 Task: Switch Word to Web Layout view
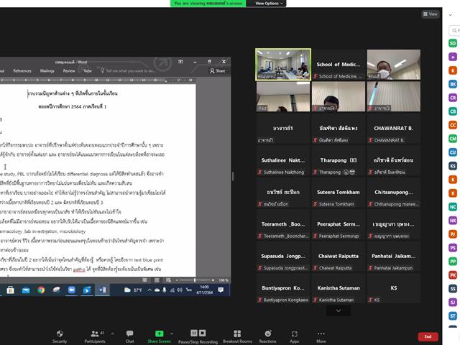click(168, 280)
